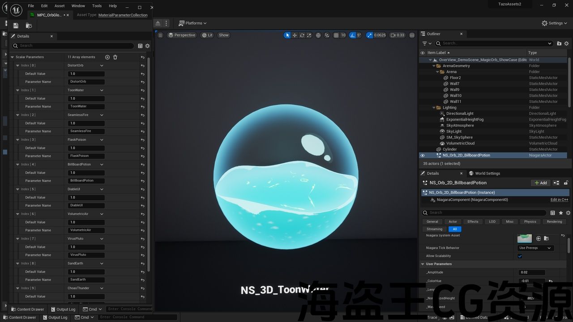The image size is (573, 322).
Task: Open the Asset menu
Action: tap(59, 6)
